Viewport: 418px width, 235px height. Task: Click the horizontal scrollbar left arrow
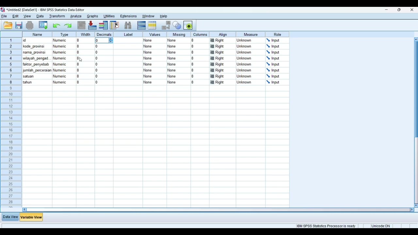coord(24,210)
